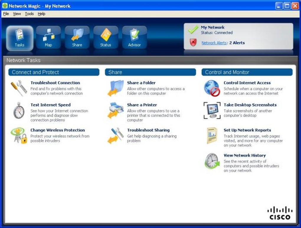Click the 'My Network' heading in status panel
The image size is (301, 228).
coord(212,27)
